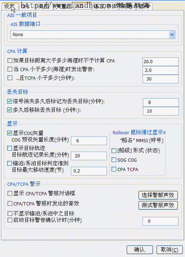Viewport: 185px width, 257px height.
Task: Enable the CPA warning distance checkbox
Action: [x=10, y=69]
